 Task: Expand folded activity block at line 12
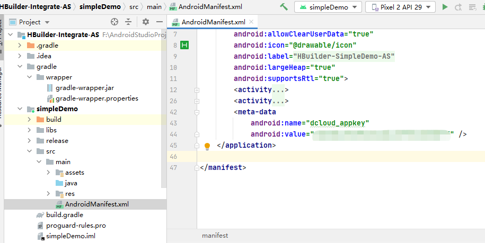coord(197,90)
